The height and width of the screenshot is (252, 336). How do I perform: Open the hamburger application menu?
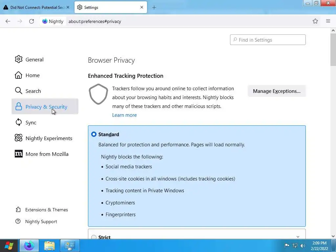[x=328, y=21]
